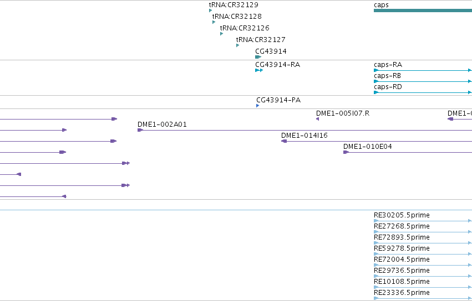Select the tRNA:CR32129 gene label

click(234, 5)
